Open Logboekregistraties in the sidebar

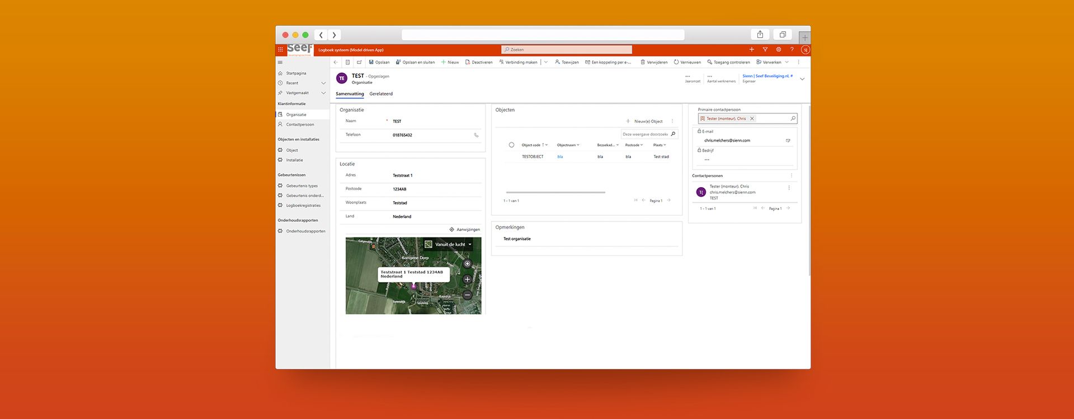point(303,206)
